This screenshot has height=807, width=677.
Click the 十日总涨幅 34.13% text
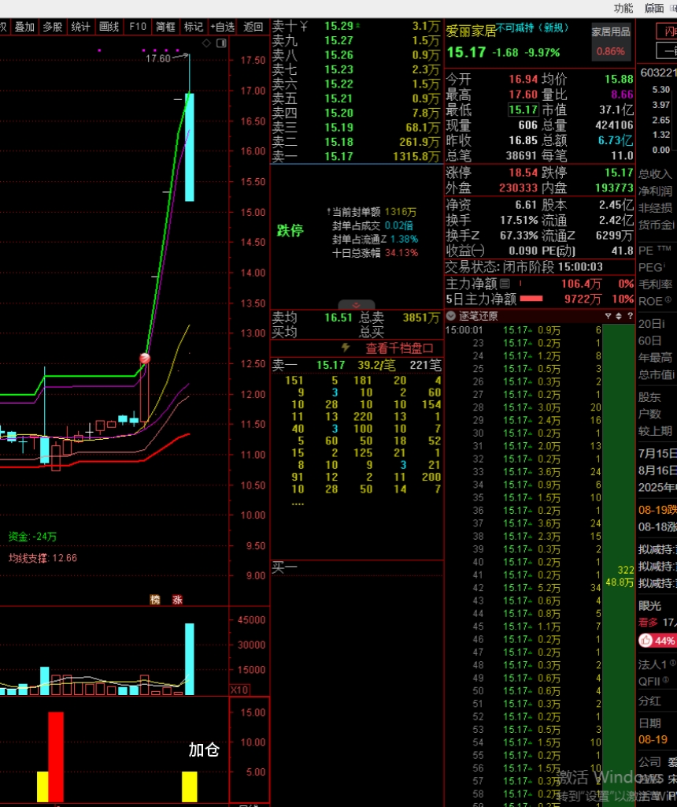pyautogui.click(x=375, y=253)
